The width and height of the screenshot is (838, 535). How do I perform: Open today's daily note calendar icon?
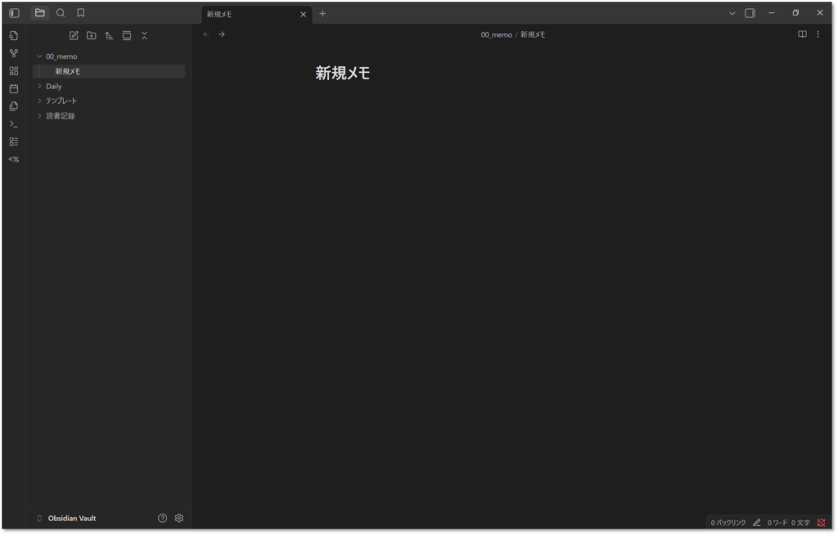tap(13, 88)
